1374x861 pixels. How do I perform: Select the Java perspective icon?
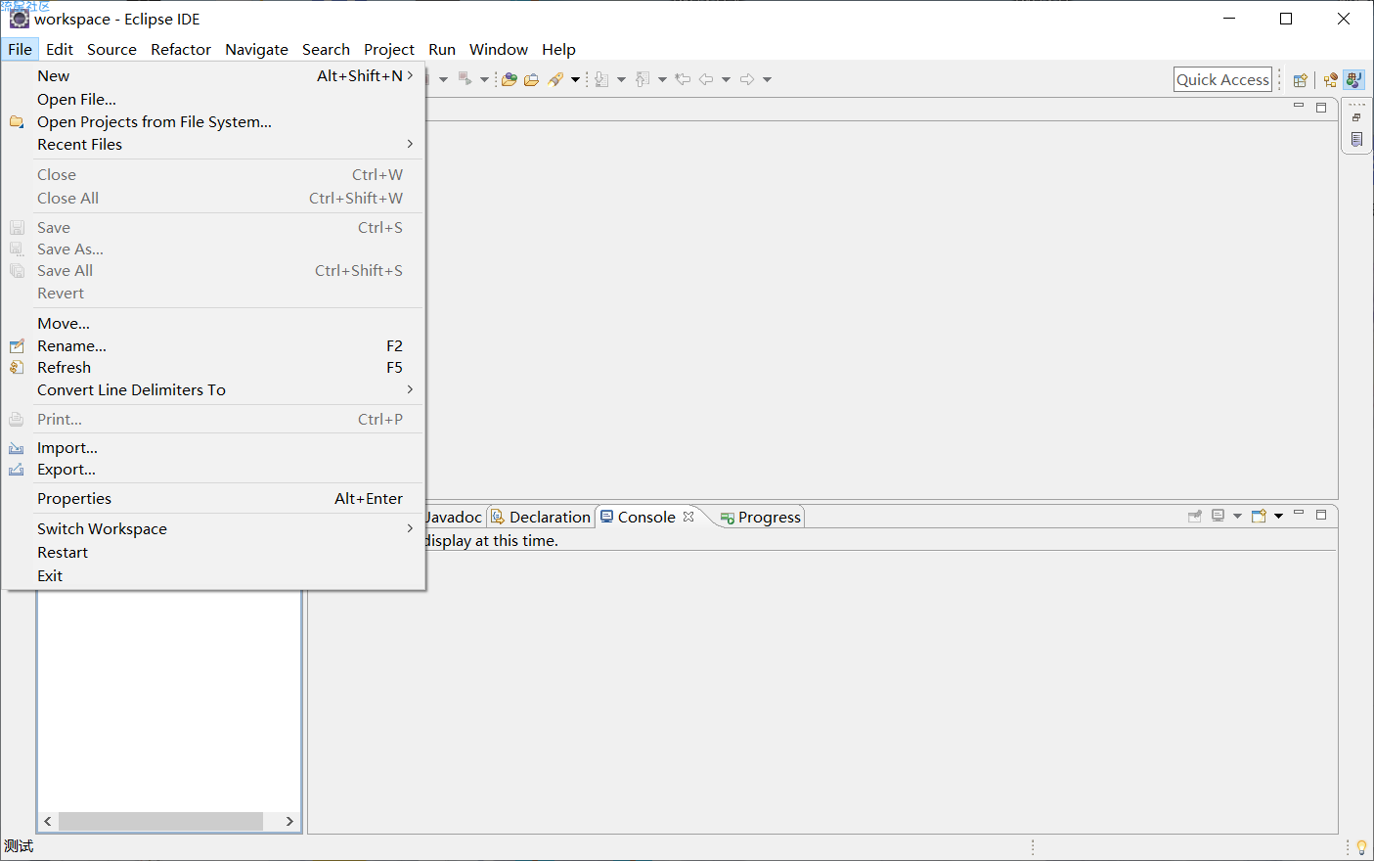click(1353, 80)
